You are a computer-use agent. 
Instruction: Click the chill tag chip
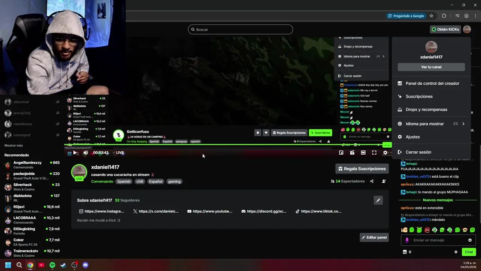pos(140,181)
